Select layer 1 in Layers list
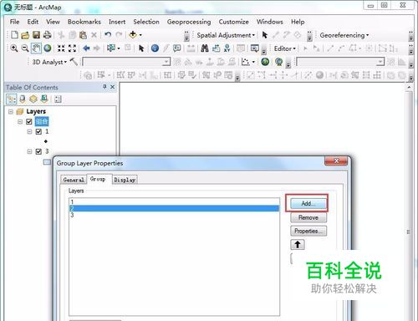 pos(174,201)
